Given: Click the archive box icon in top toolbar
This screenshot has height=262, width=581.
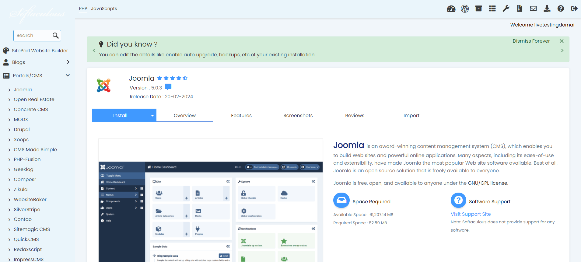Looking at the screenshot, I should pos(478,9).
